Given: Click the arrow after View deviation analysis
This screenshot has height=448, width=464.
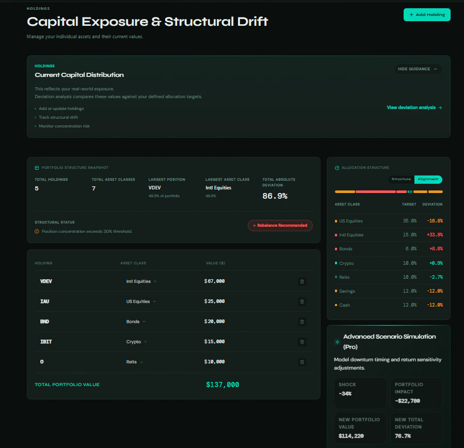Looking at the screenshot, I should [x=440, y=108].
